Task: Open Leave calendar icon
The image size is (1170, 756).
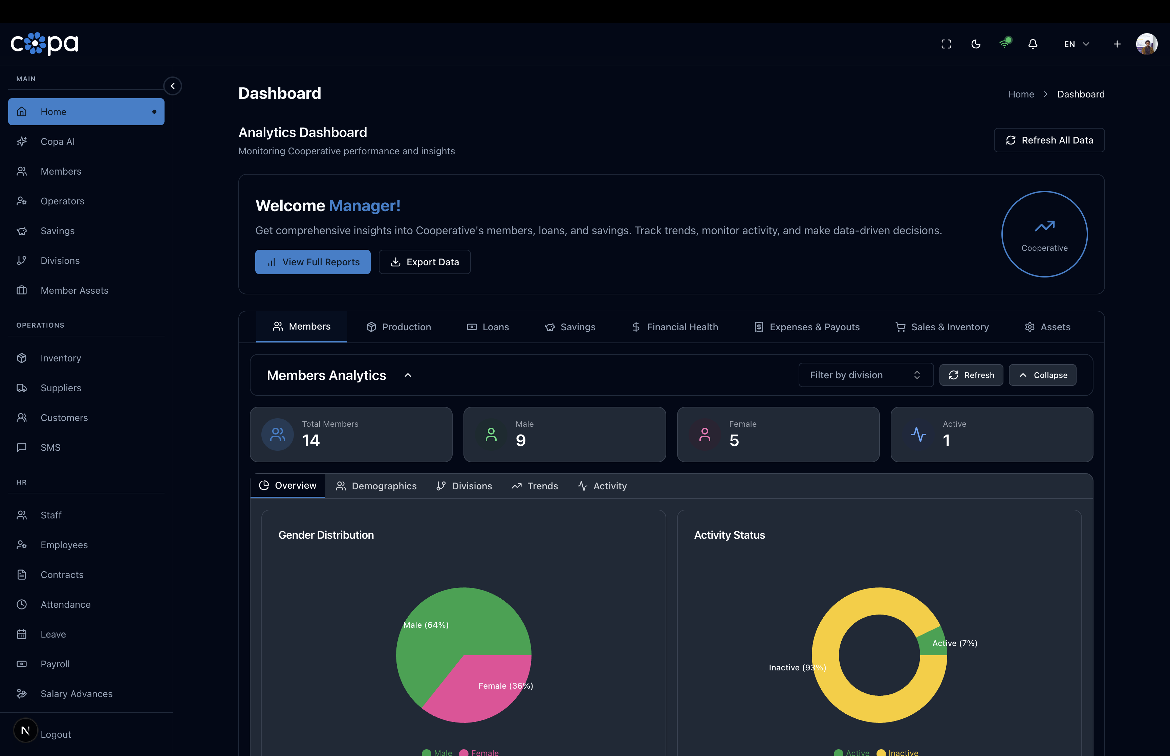Action: [x=22, y=634]
